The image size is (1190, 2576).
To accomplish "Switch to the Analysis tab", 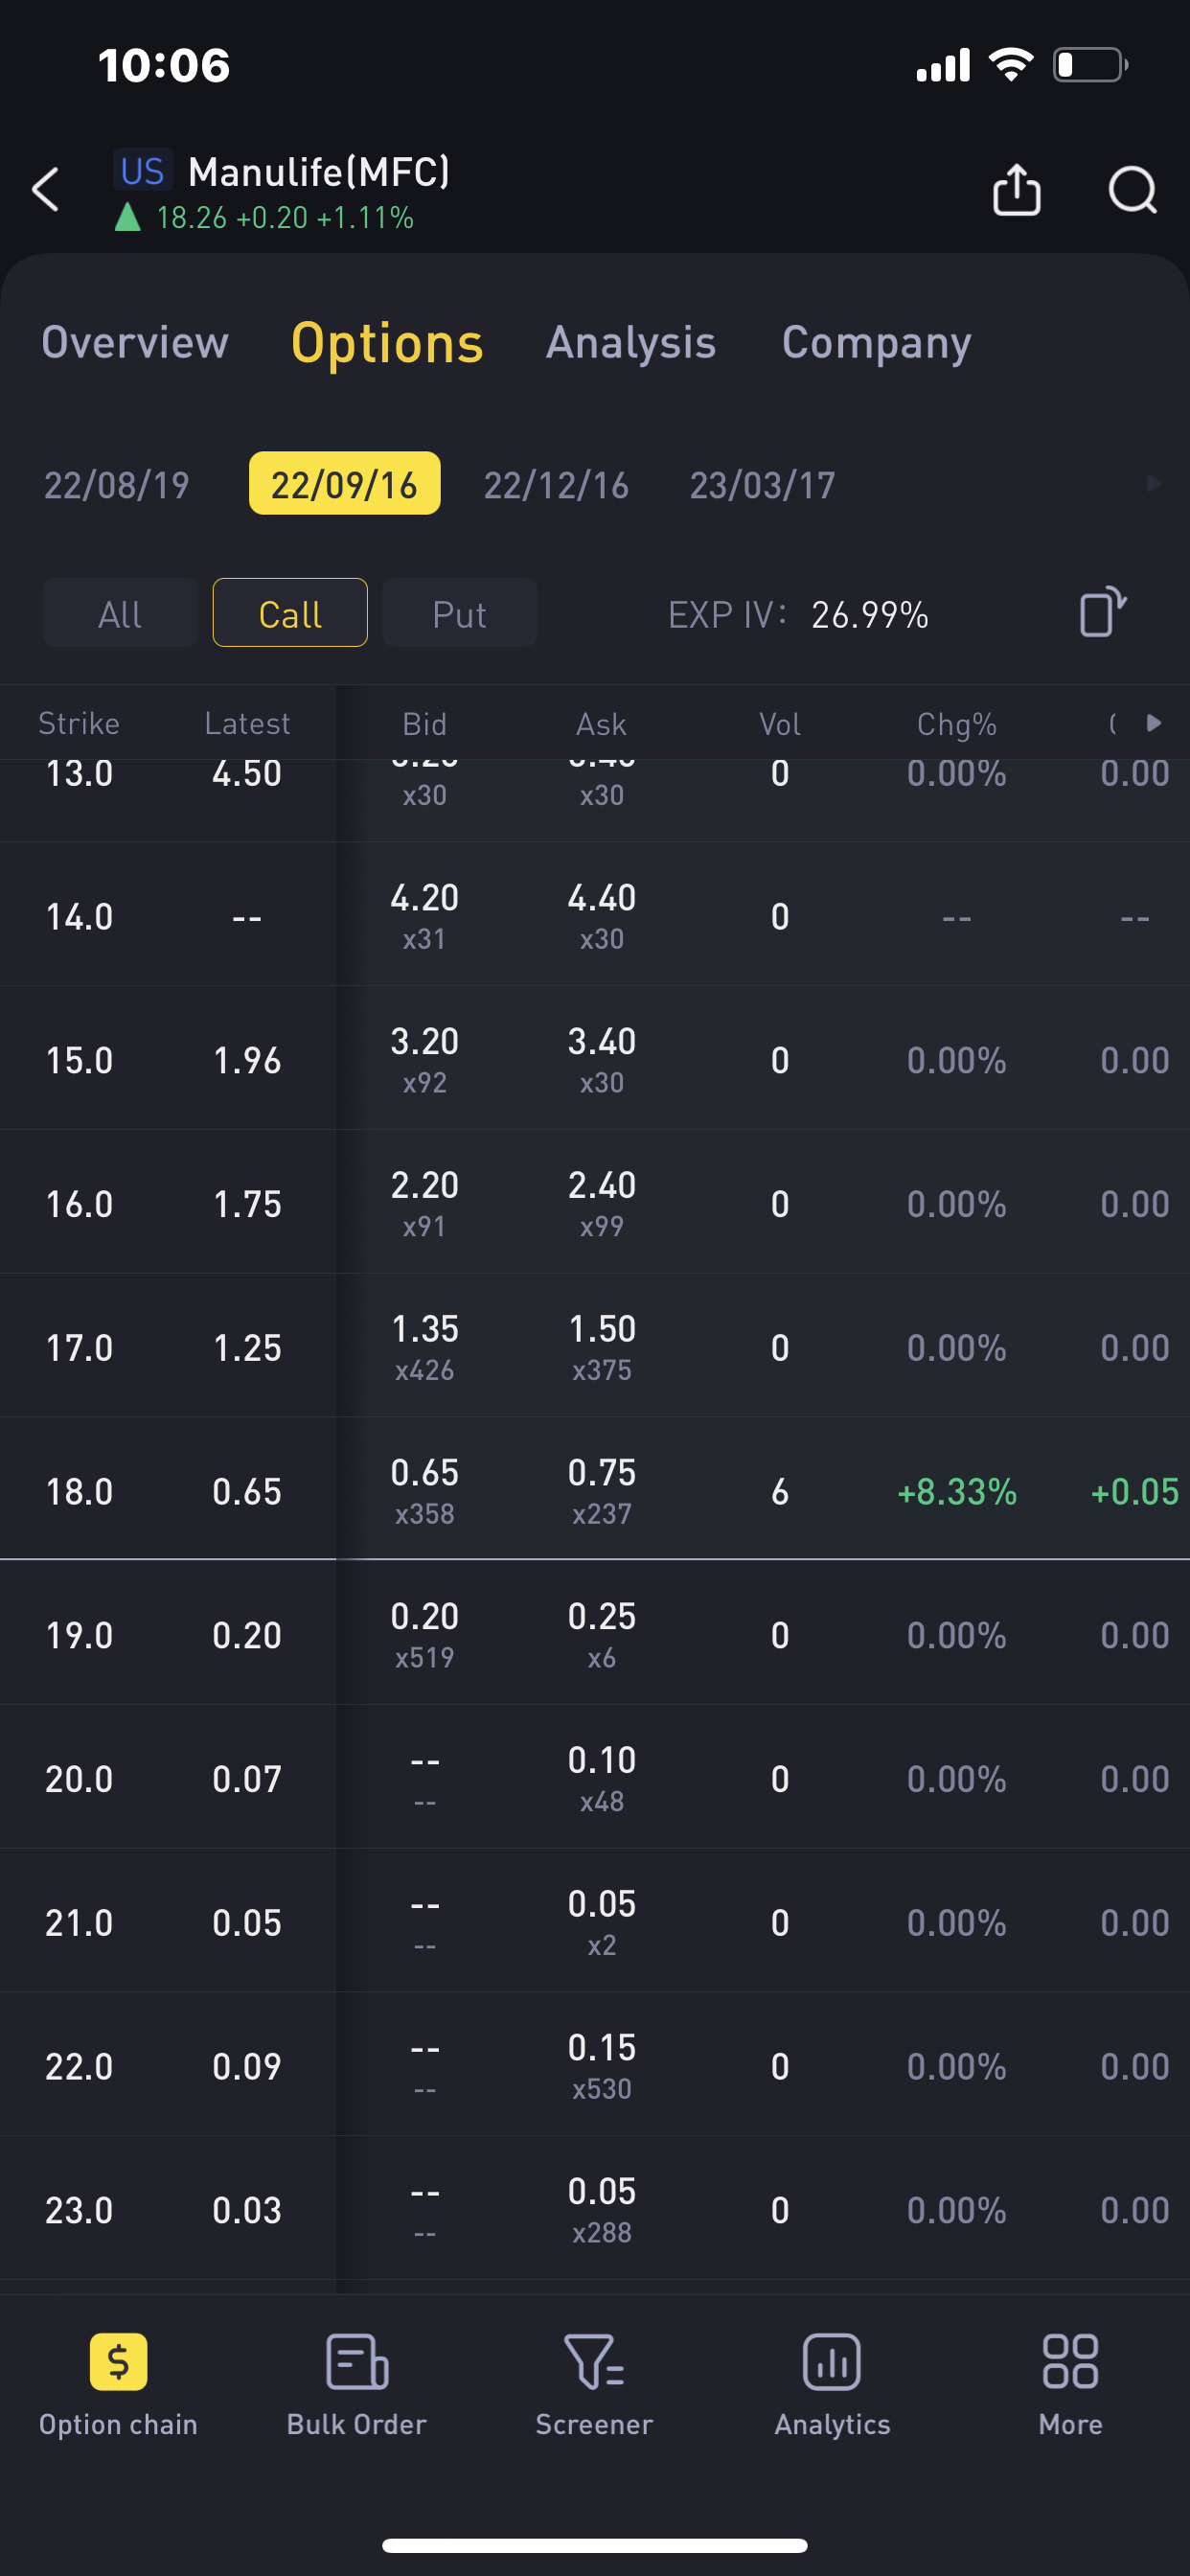I will [x=631, y=343].
